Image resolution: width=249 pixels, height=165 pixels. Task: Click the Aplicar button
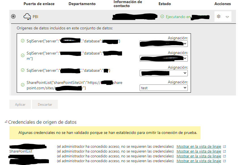pos(20,104)
